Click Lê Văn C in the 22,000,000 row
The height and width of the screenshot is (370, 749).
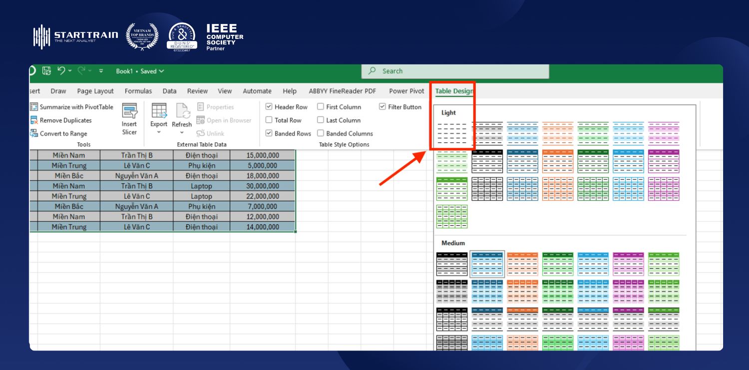click(136, 196)
